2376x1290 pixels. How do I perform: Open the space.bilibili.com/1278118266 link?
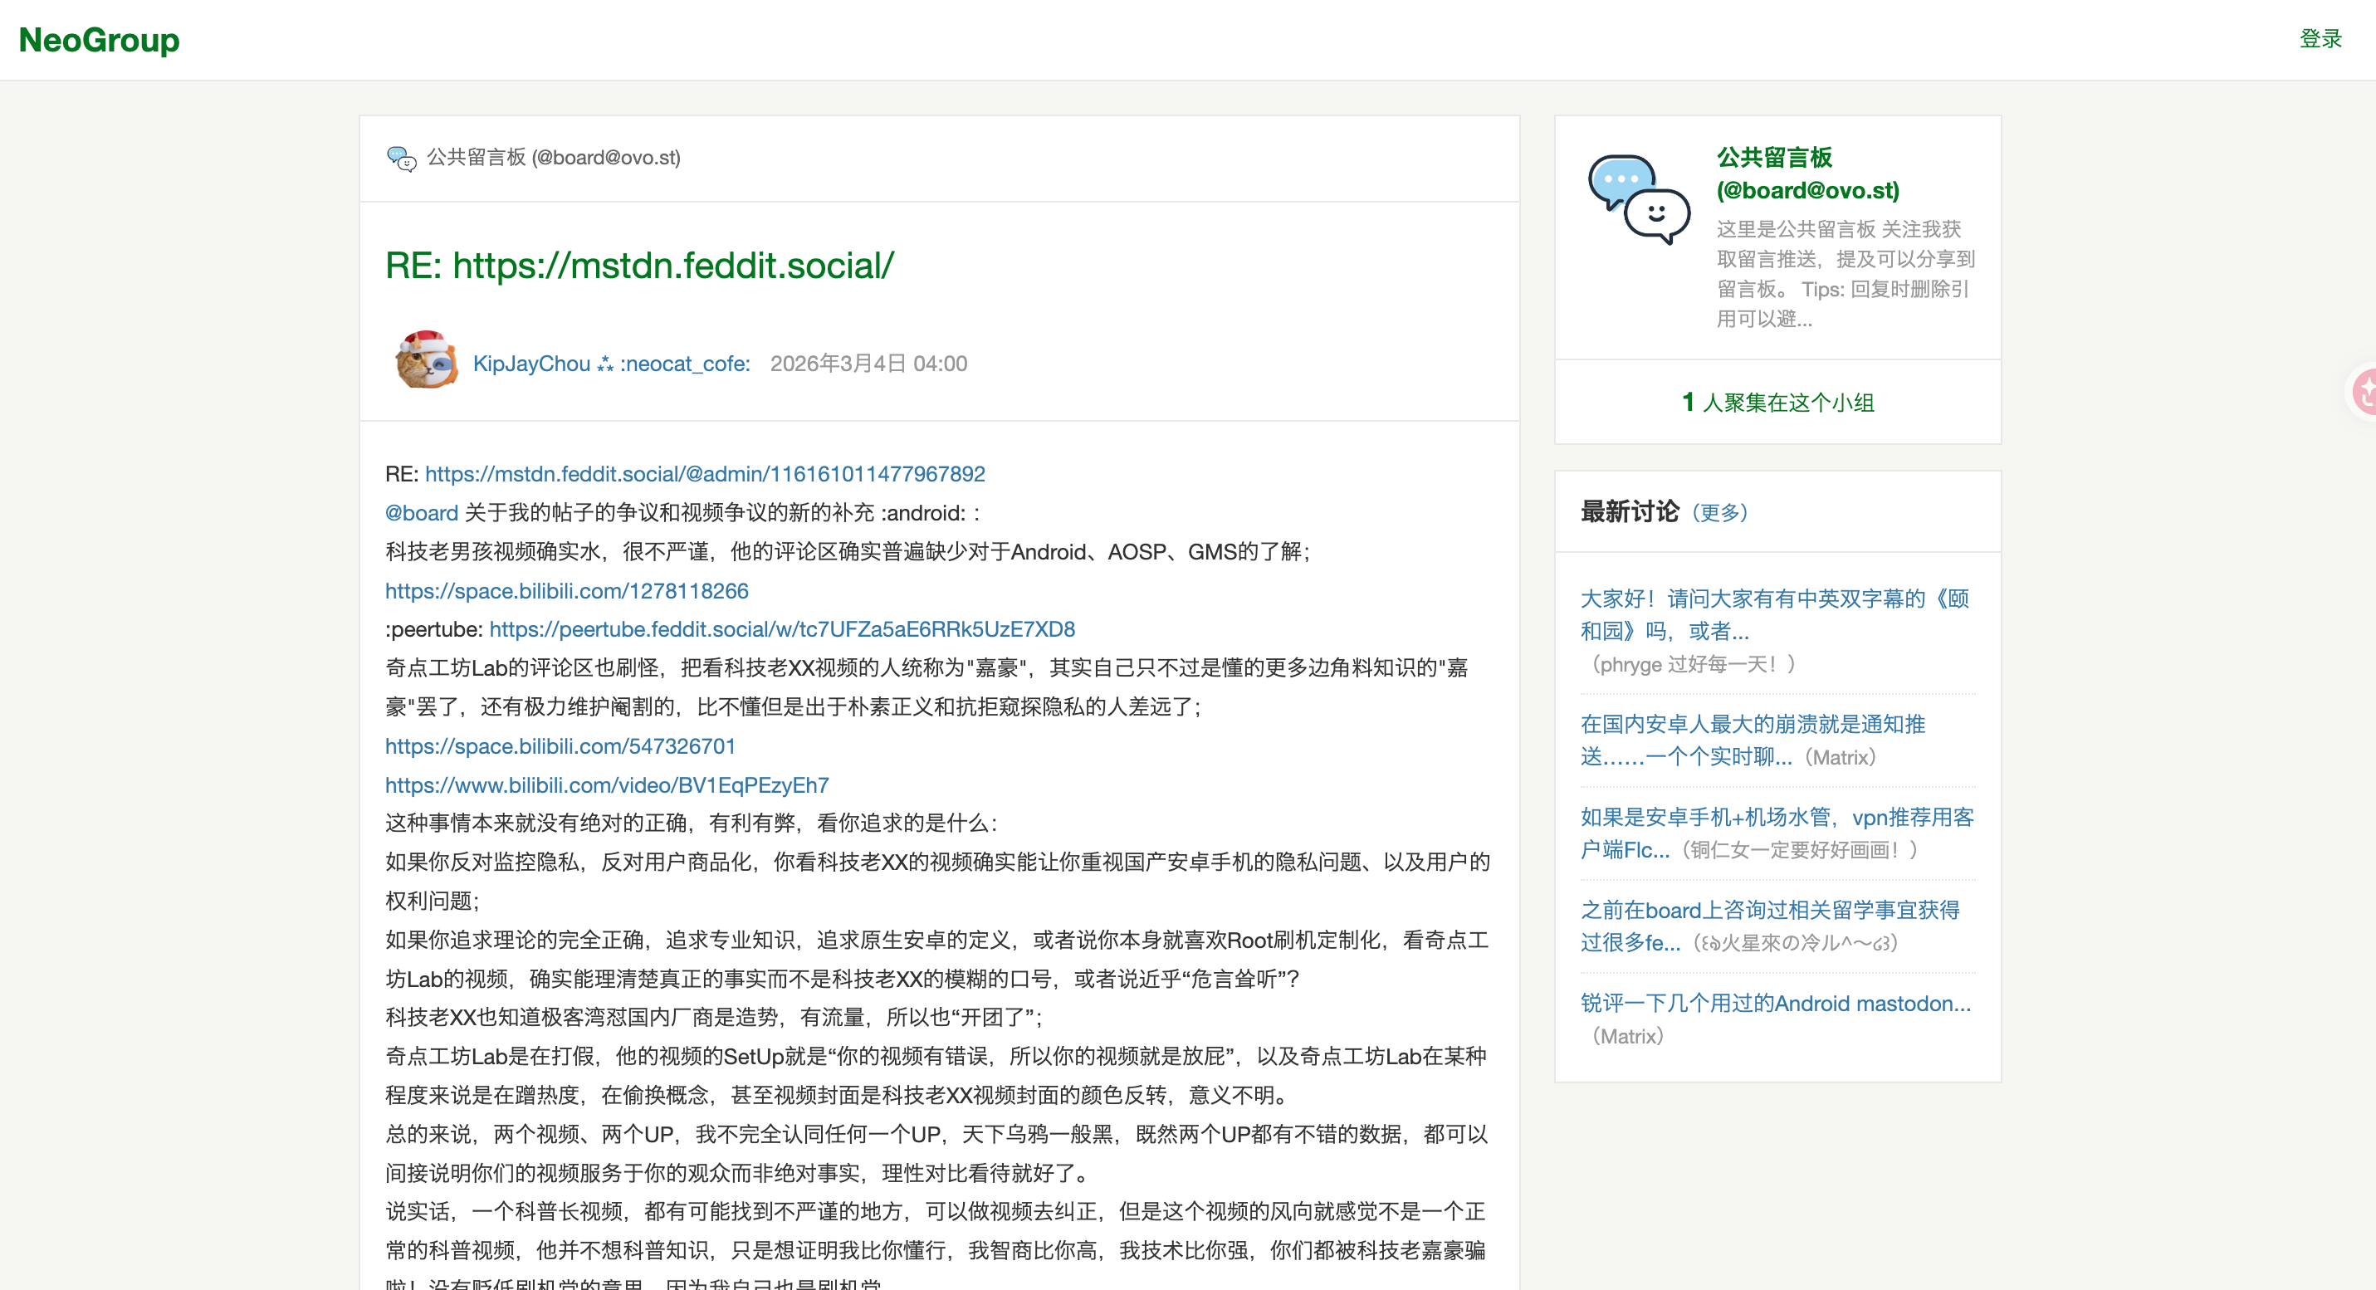(566, 590)
